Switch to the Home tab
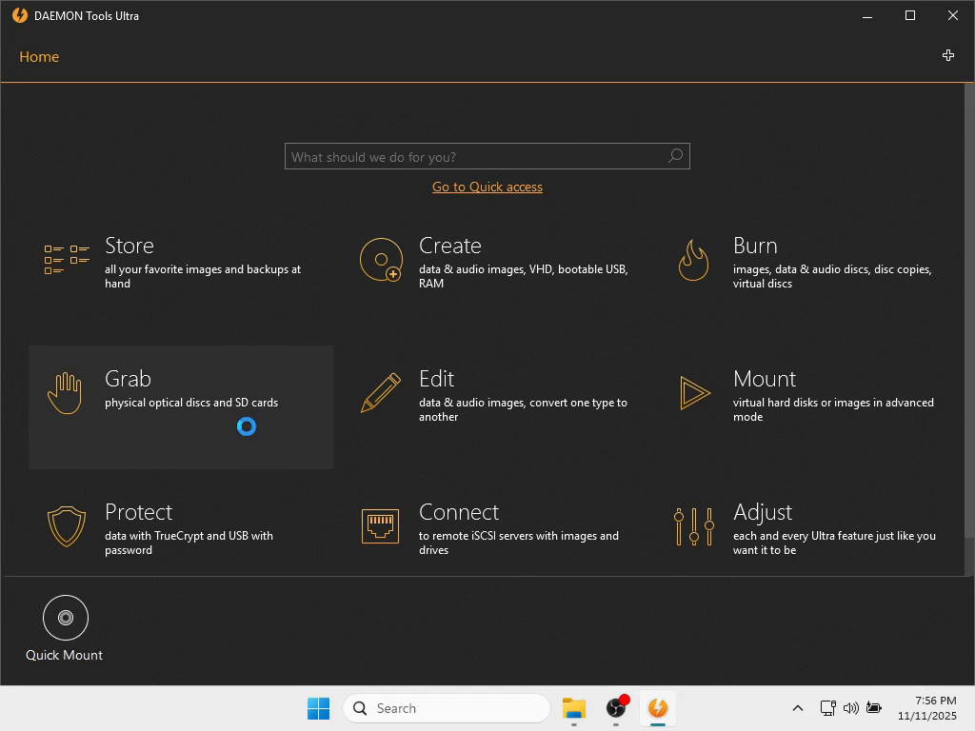The height and width of the screenshot is (731, 975). pyautogui.click(x=39, y=56)
